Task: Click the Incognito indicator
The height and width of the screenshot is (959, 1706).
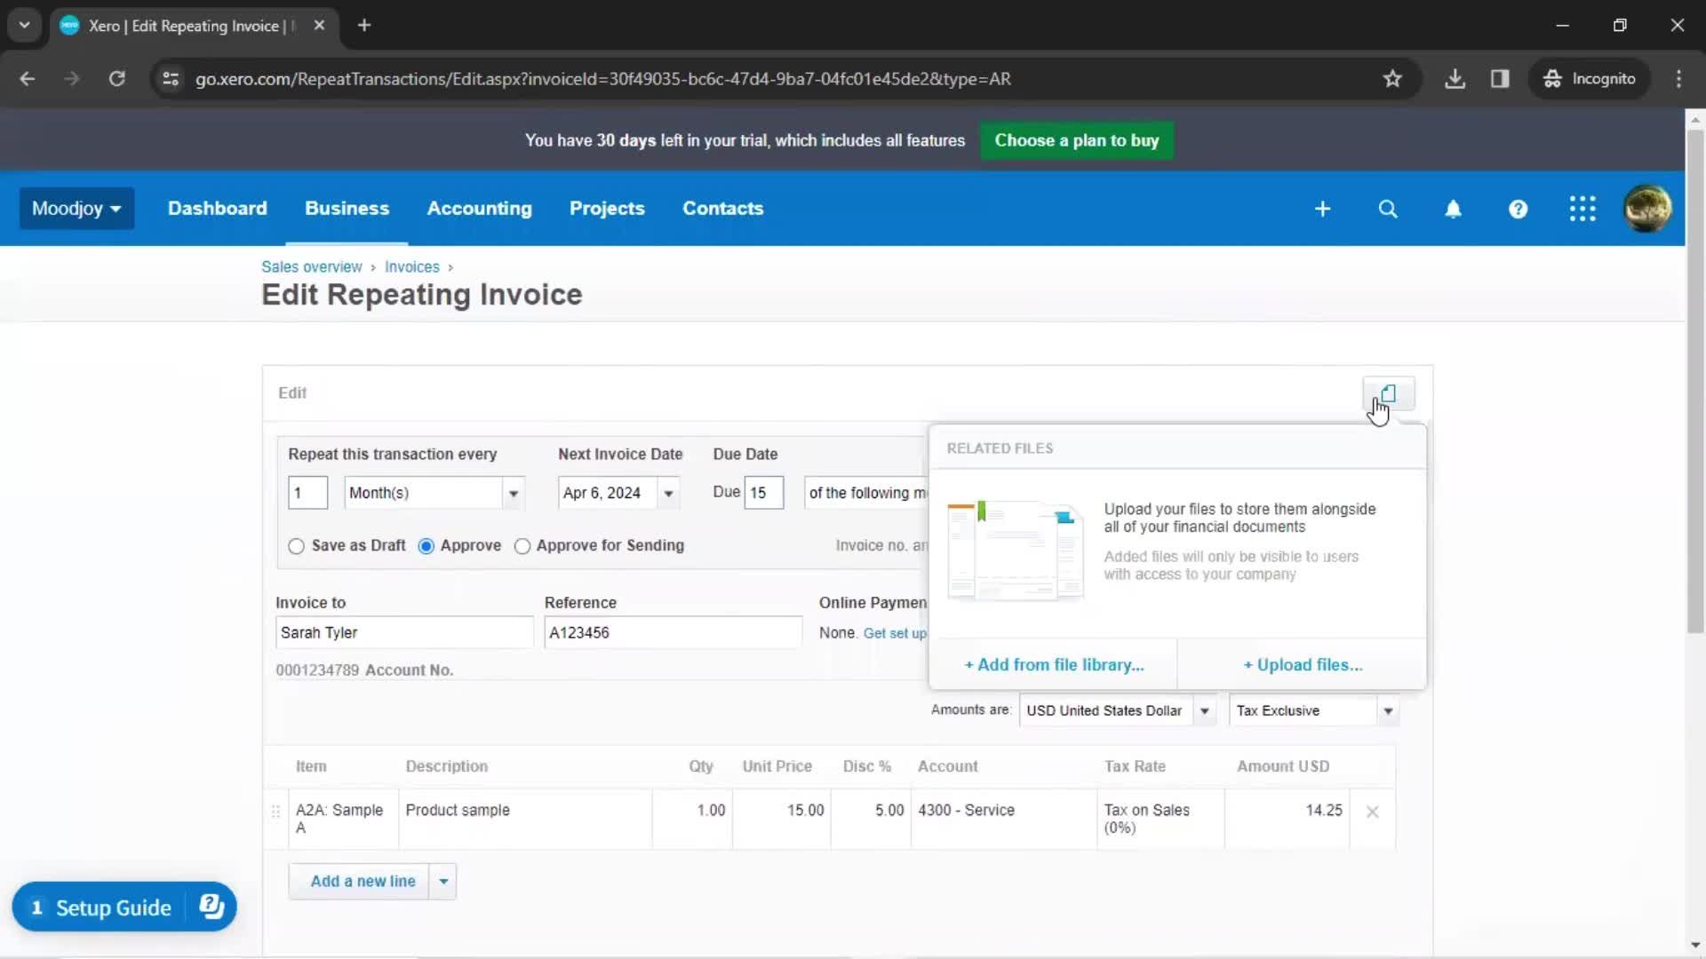Action: coord(1590,79)
